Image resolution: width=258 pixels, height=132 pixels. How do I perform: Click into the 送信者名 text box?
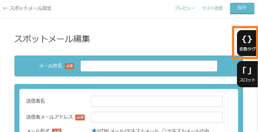click(x=156, y=101)
